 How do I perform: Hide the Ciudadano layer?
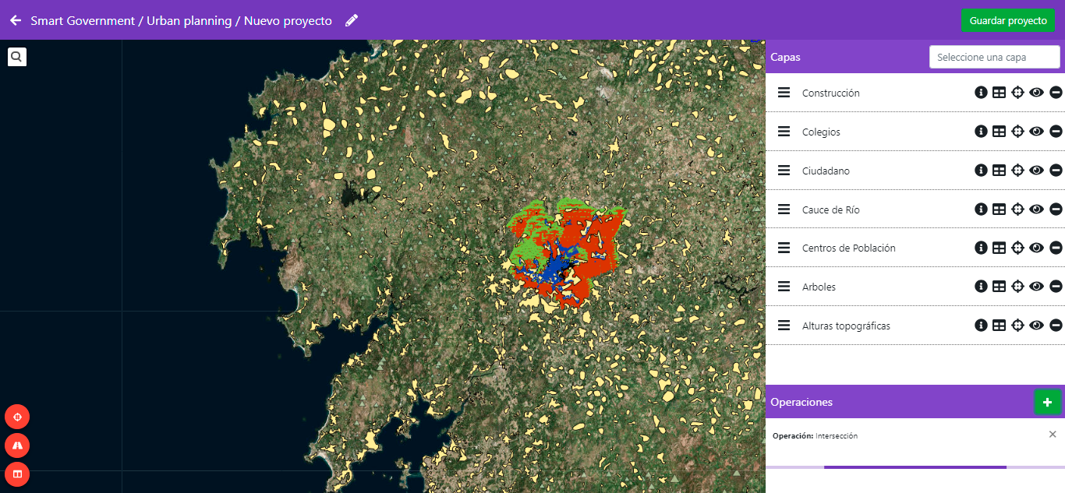pos(1036,171)
